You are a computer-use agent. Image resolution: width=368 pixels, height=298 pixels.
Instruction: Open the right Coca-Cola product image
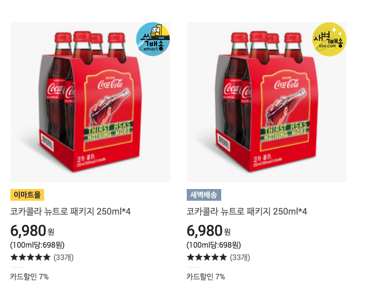coord(267,102)
